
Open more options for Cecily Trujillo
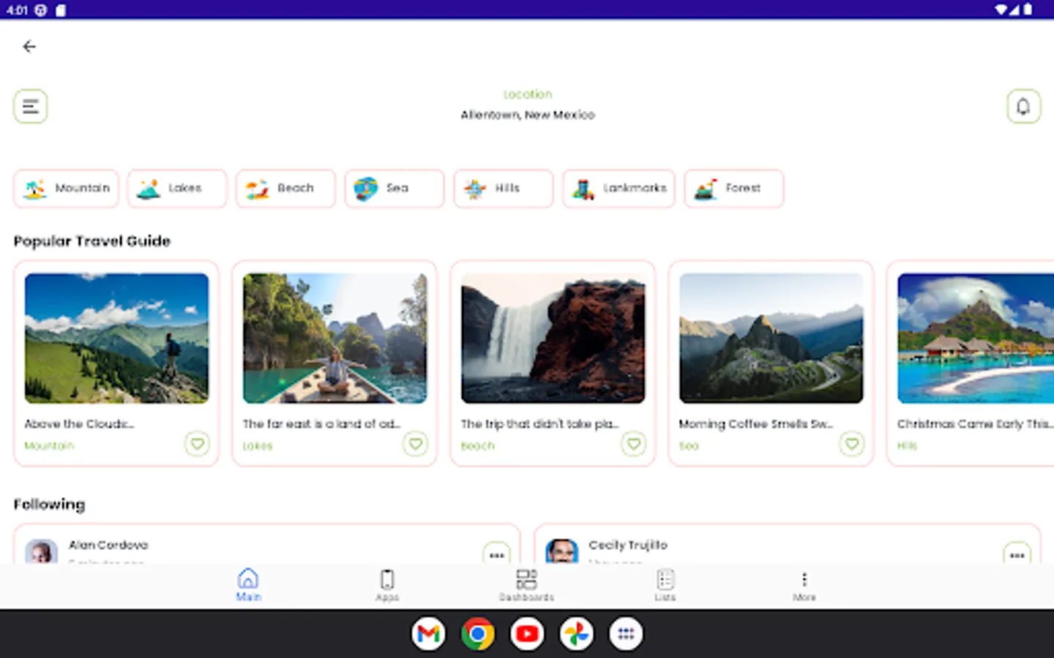pyautogui.click(x=1017, y=554)
